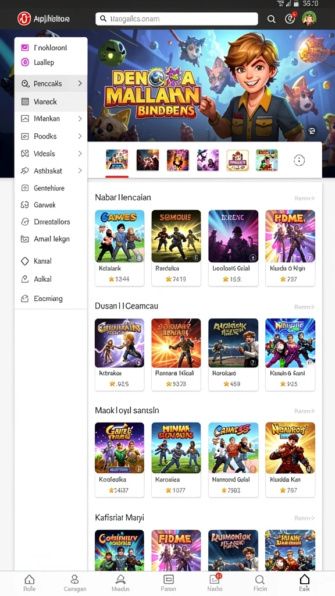Select the Mareck menu item
335x596 pixels.
pyautogui.click(x=51, y=101)
